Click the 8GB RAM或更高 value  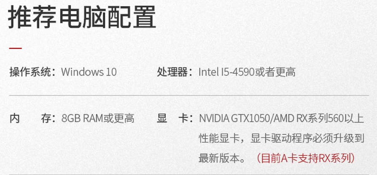[x=98, y=119]
